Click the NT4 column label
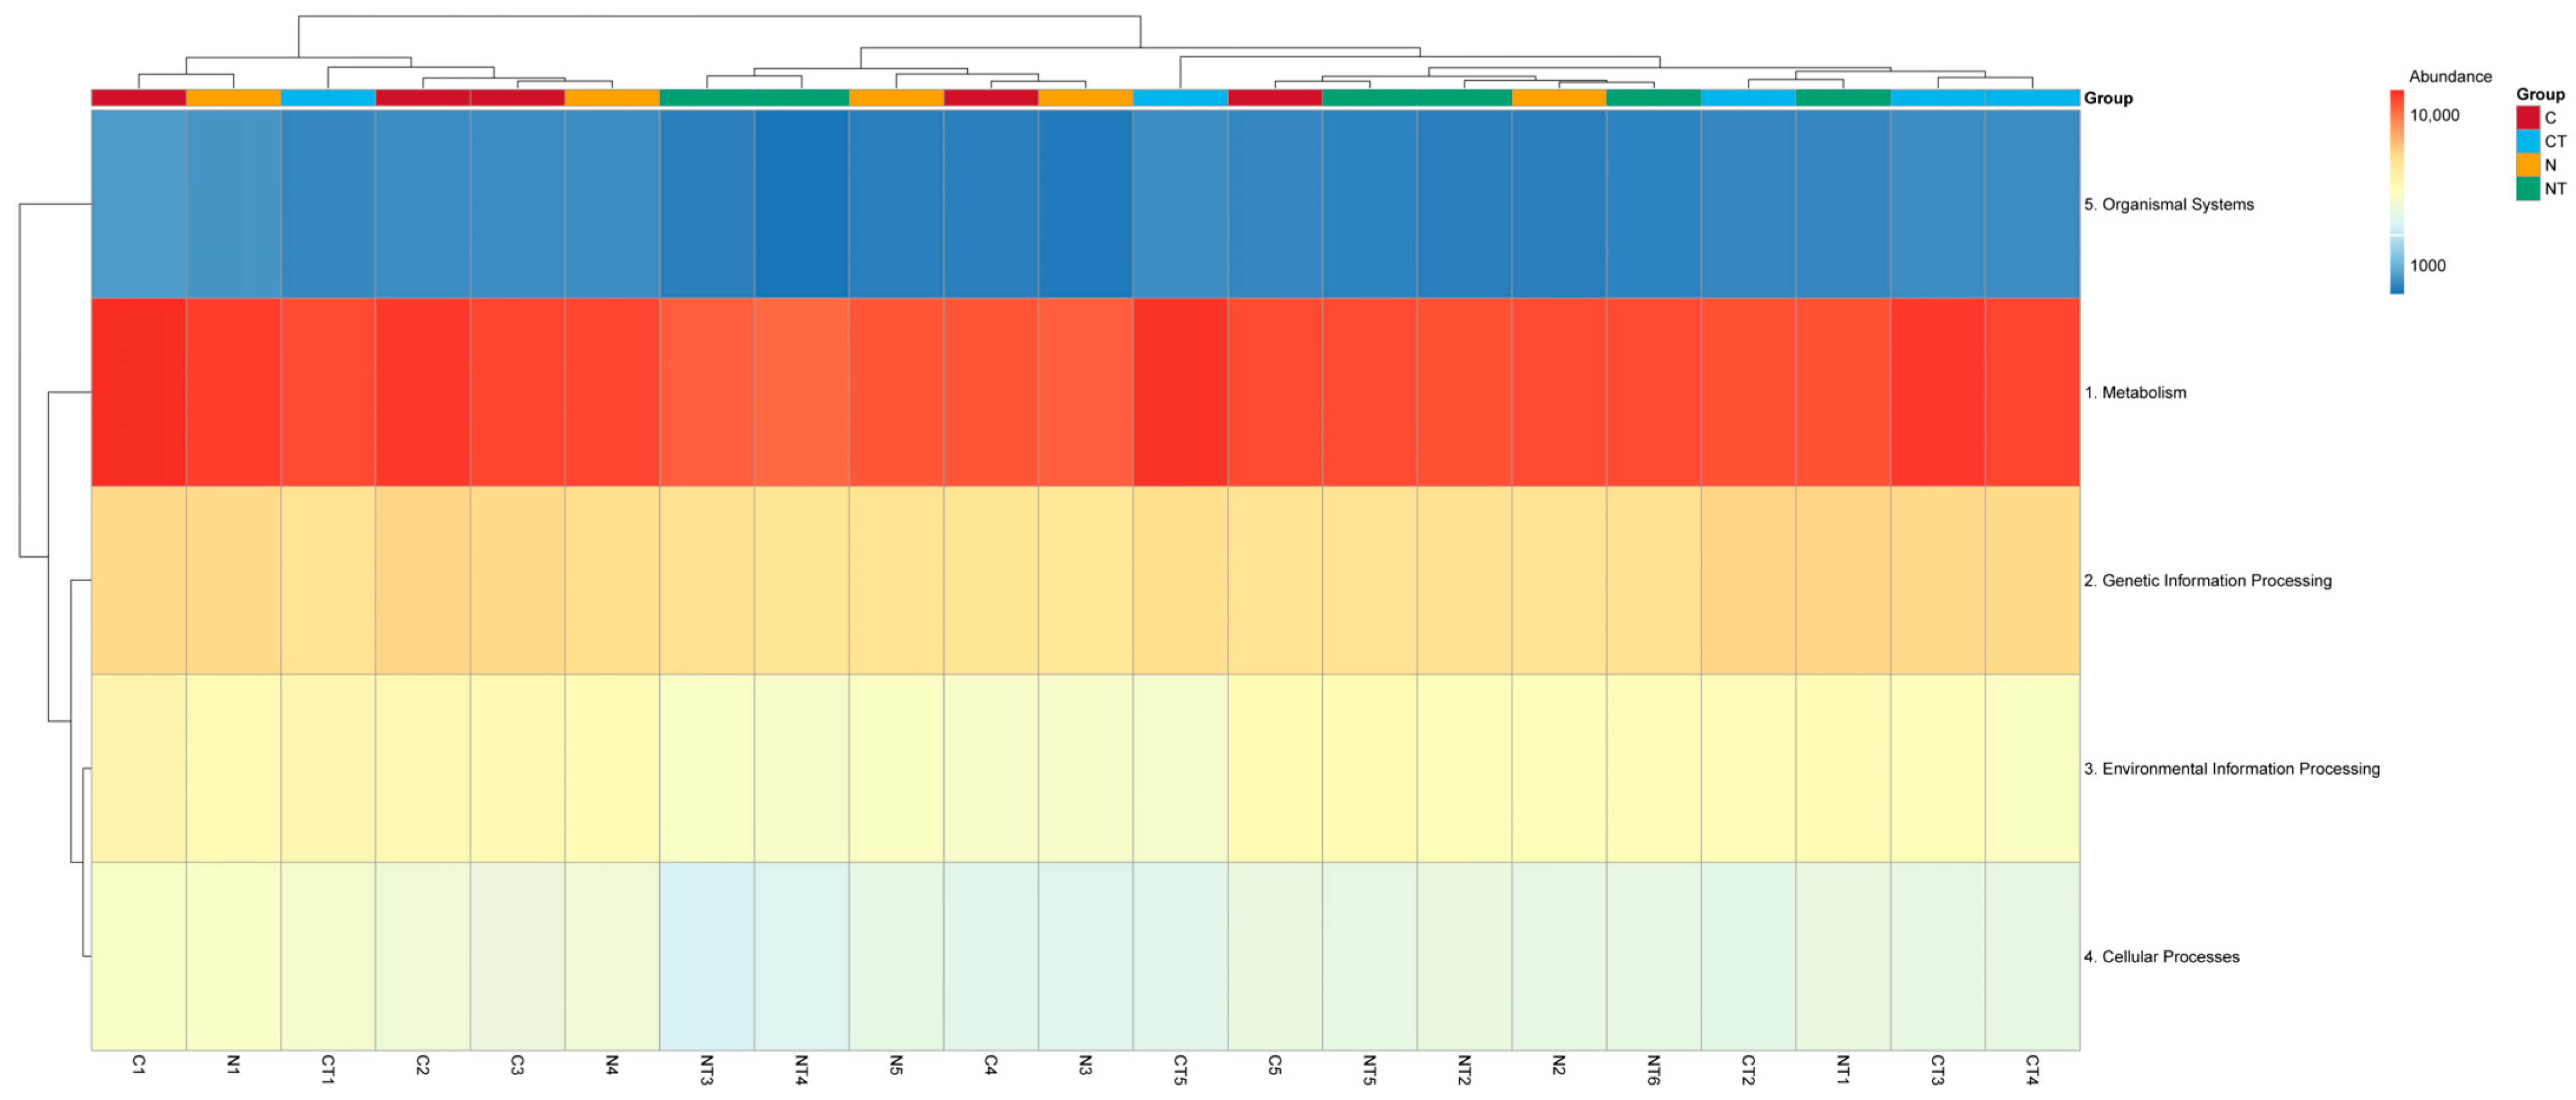Image resolution: width=2576 pixels, height=1100 pixels. [x=801, y=1069]
